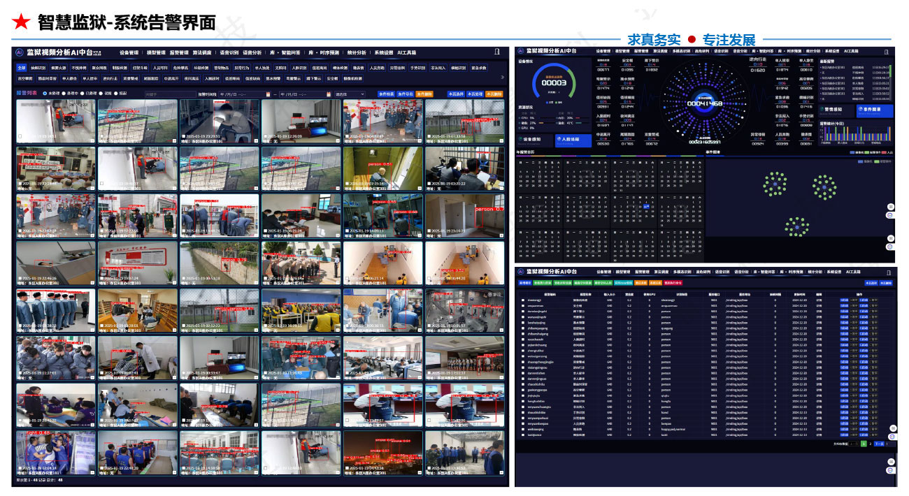Select the 全部 alarm category tab
909x496 pixels.
coord(21,68)
